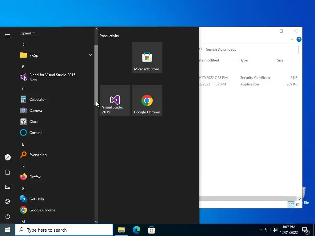Launch Blend for Visual Studio 2015

56,77
